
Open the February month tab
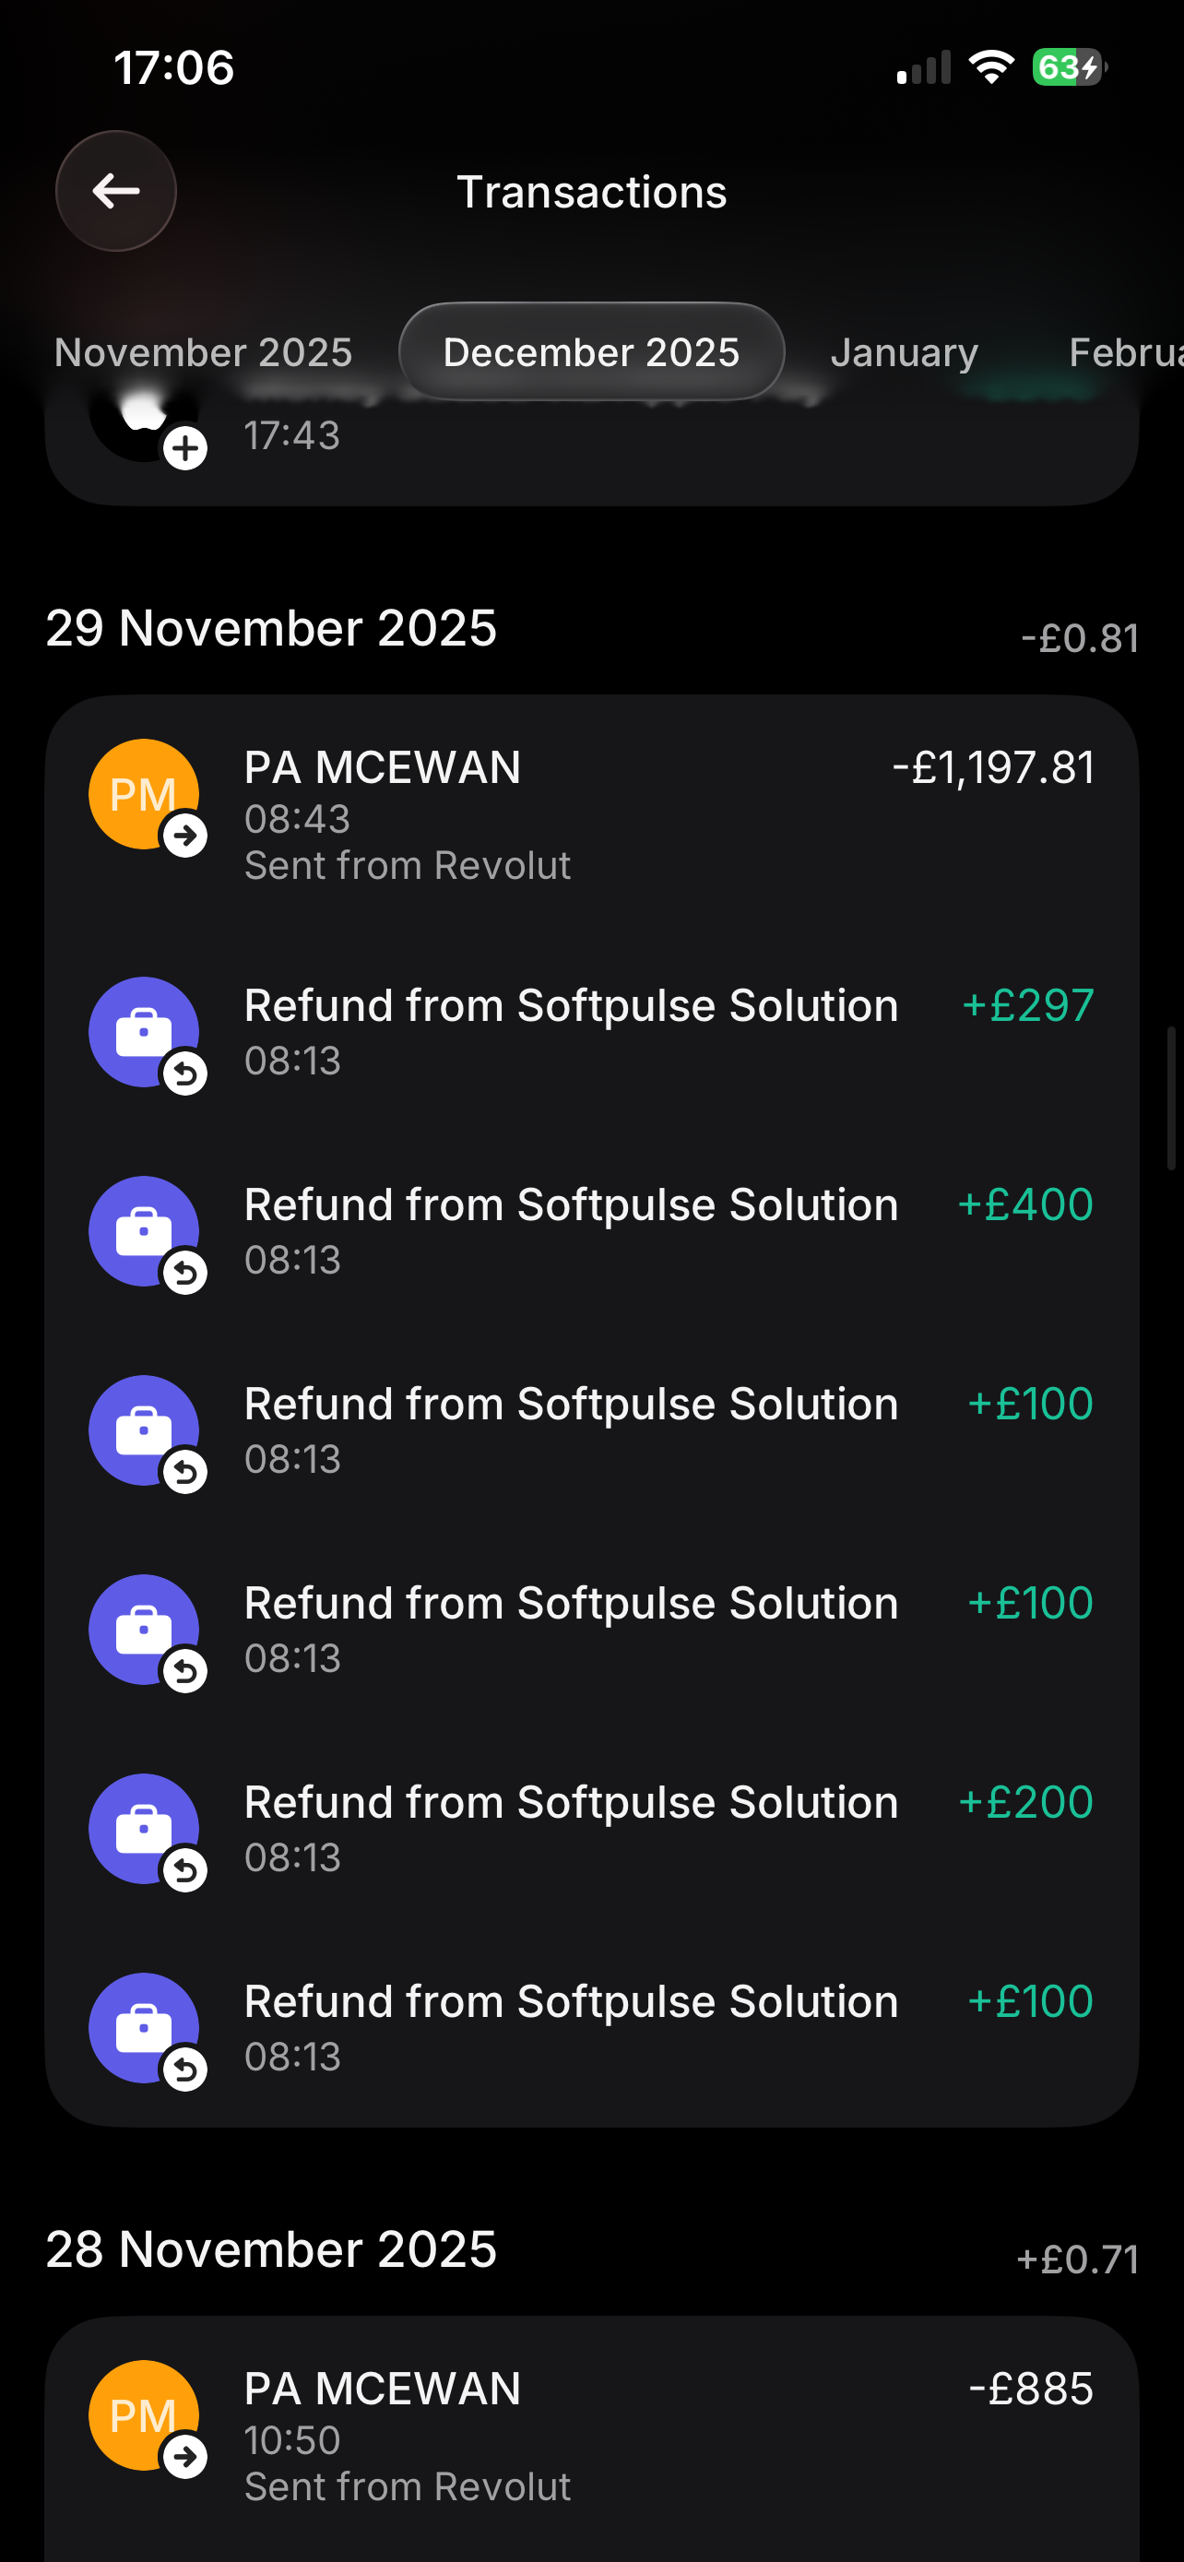tap(1123, 352)
